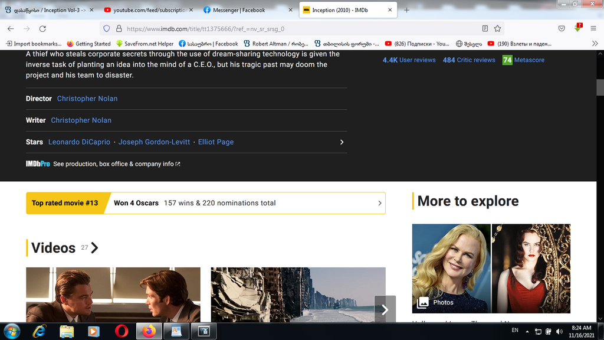Viewport: 604px width, 340px height.
Task: Open Elliot Page's profile
Action: point(216,142)
